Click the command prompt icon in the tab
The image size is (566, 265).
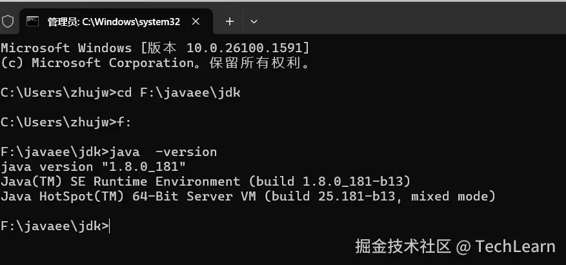(32, 22)
